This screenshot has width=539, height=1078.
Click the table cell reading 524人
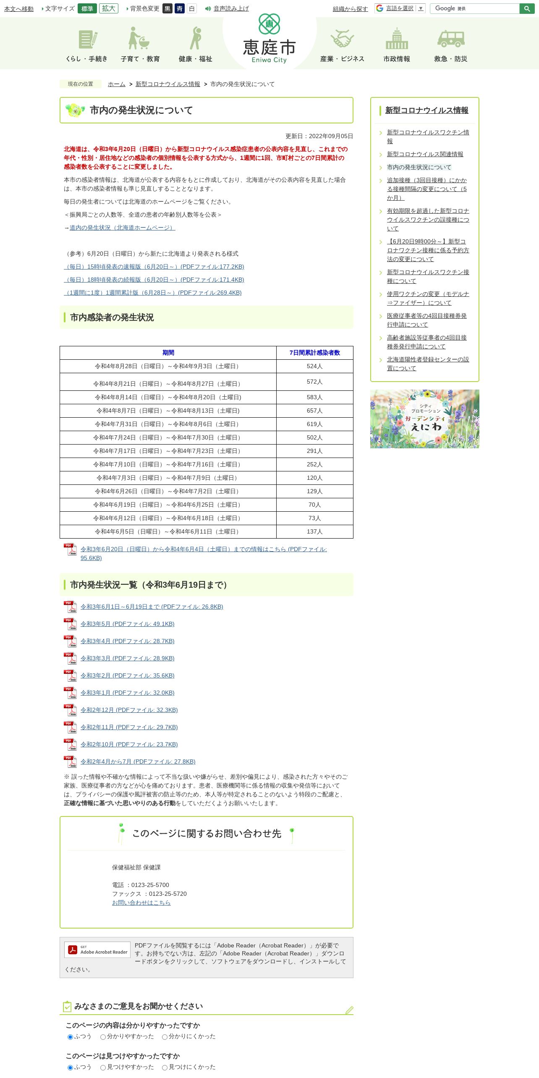pos(315,366)
